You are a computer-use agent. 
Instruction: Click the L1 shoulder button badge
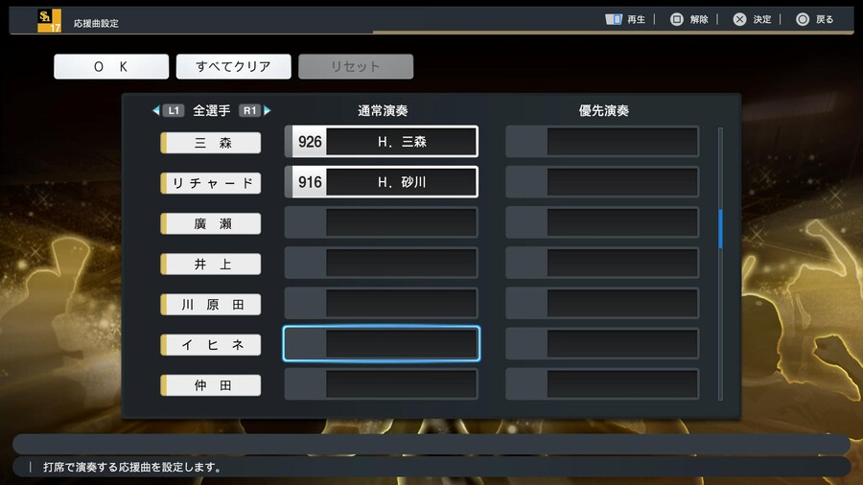[174, 110]
